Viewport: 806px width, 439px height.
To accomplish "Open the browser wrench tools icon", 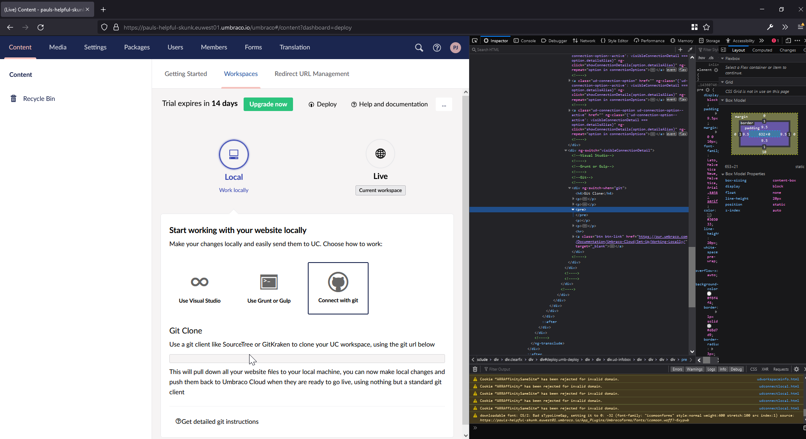I will click(770, 27).
